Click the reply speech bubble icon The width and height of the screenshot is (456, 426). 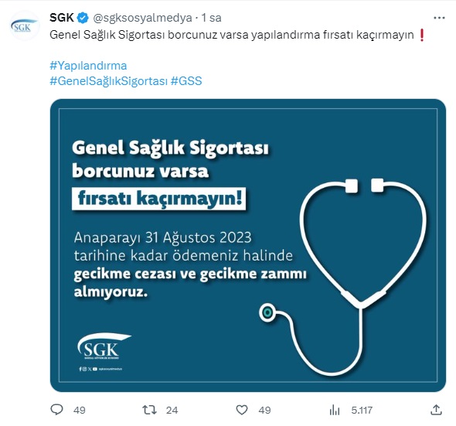(56, 410)
